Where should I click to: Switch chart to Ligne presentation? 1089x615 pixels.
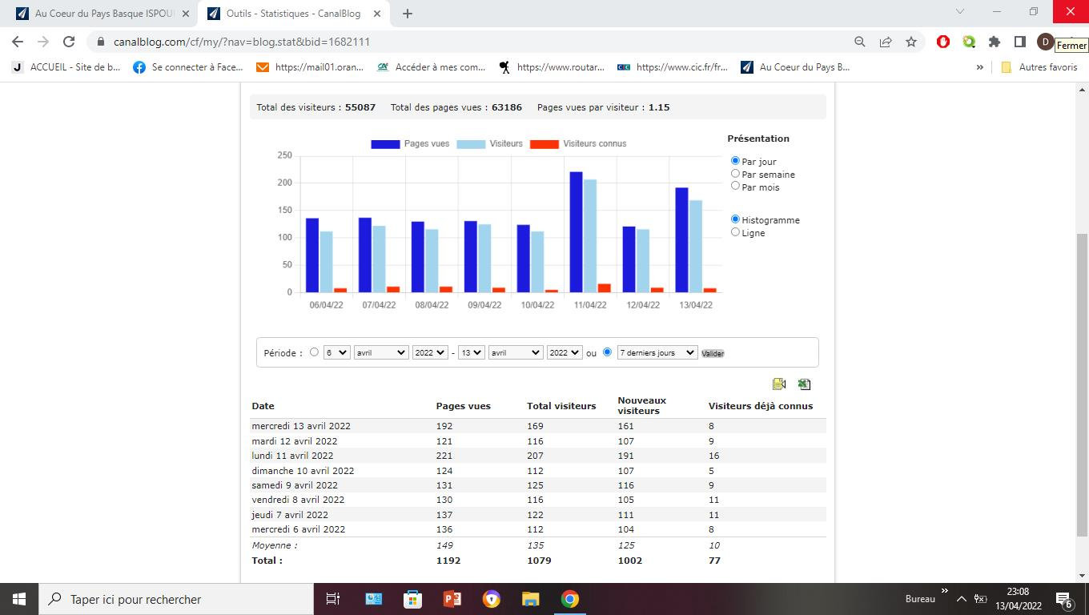point(735,232)
